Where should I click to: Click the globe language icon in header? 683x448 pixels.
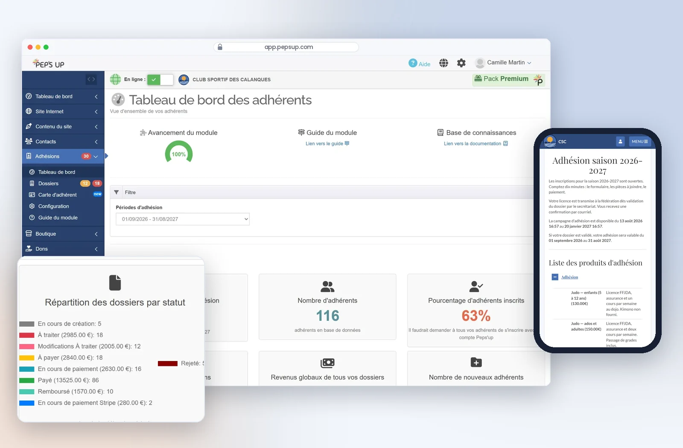point(444,63)
